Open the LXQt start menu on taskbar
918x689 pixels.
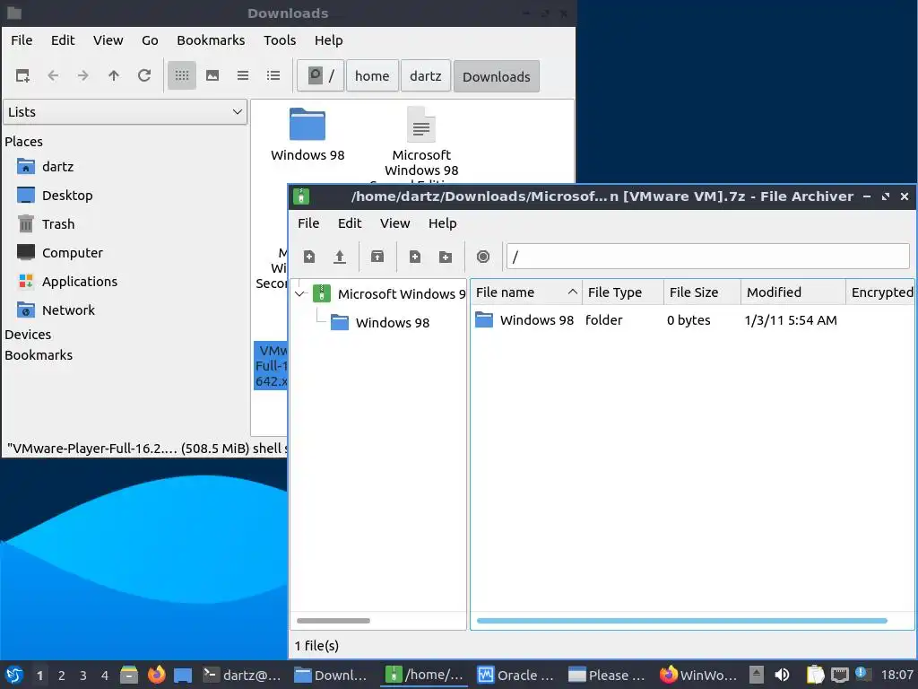tap(14, 676)
